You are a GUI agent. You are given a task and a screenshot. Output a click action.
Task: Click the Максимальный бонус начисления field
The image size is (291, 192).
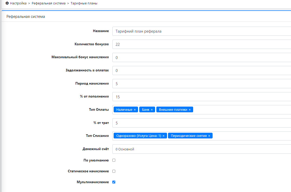click(x=202, y=57)
